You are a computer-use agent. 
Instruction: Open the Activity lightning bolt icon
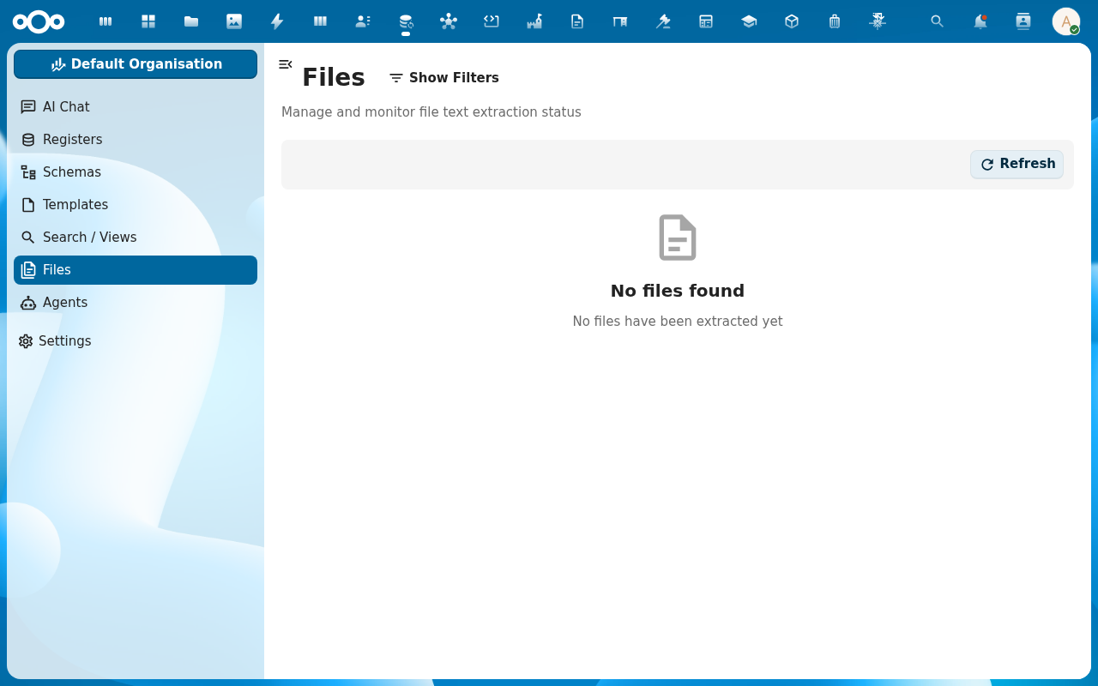(x=277, y=21)
